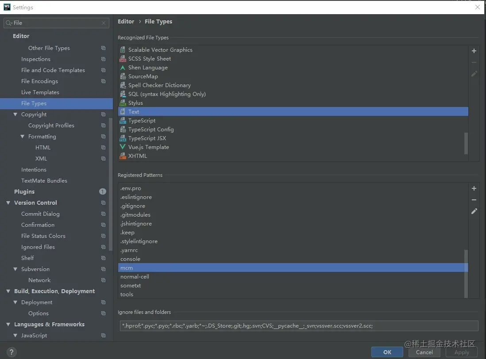
Task: Click the Vue.js Template icon
Action: point(123,147)
